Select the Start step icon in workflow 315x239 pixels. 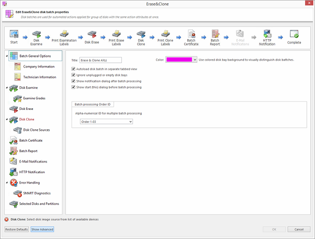14,34
